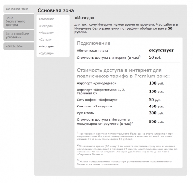This screenshot has height=183, width=193.
Task: Click the «Подключение» section heading
Action: point(94,43)
